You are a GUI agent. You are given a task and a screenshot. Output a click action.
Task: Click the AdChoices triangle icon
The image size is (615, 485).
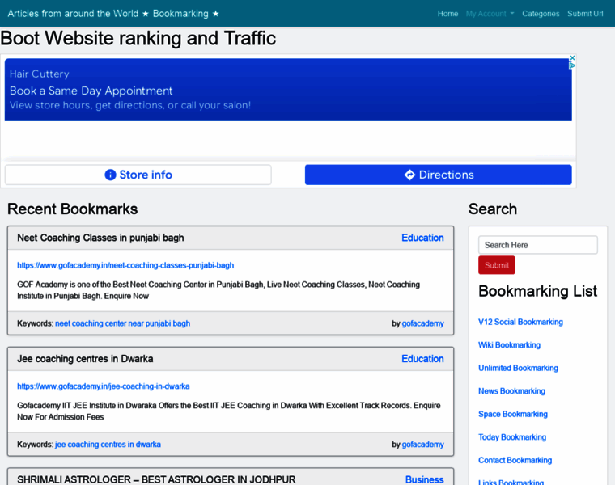[572, 65]
